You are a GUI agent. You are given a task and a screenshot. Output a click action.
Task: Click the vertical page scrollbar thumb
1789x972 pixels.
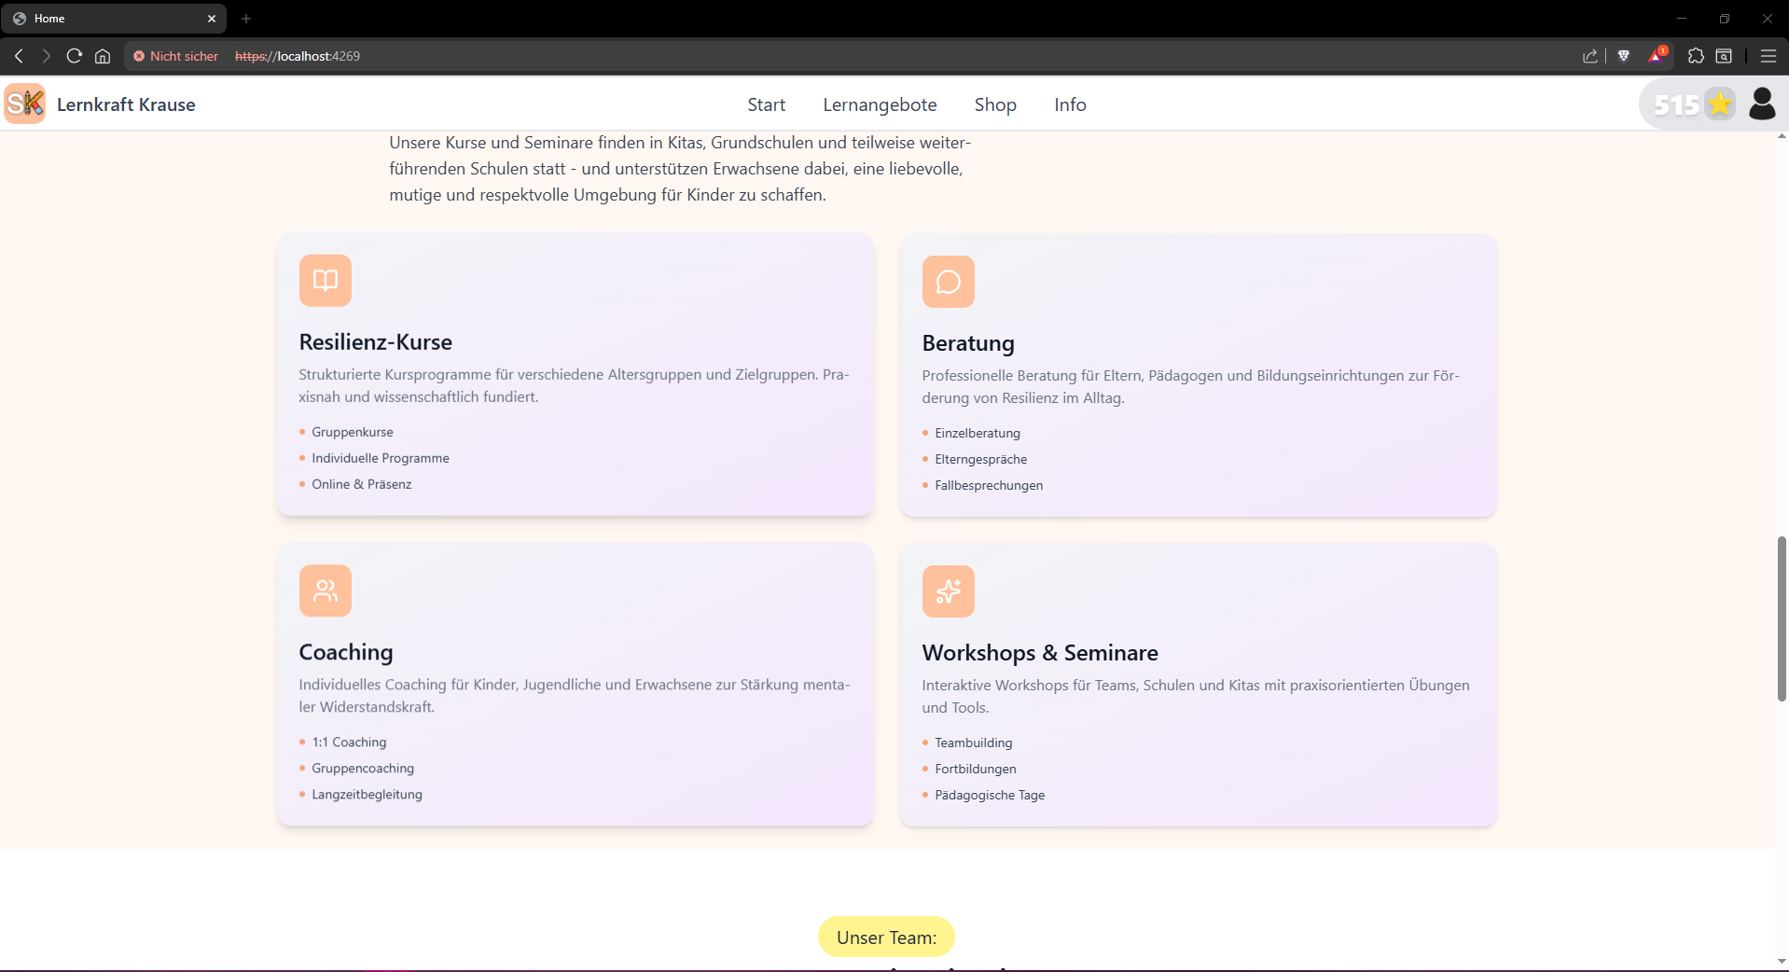tap(1781, 618)
